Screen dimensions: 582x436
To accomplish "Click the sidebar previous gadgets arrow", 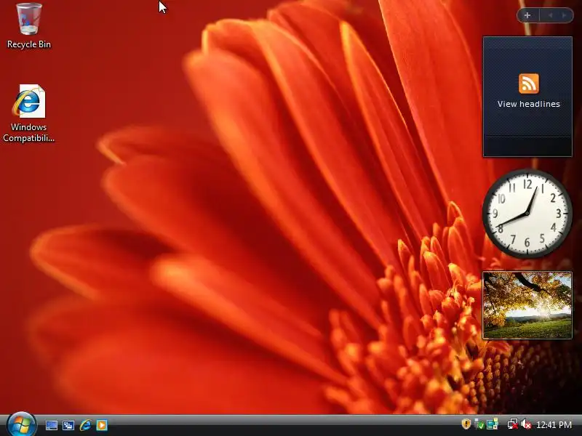I will 551,15.
